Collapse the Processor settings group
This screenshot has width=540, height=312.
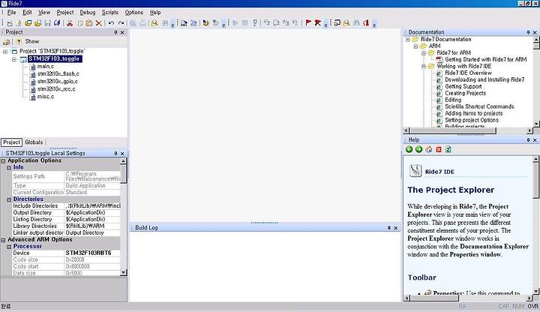[x=9, y=247]
